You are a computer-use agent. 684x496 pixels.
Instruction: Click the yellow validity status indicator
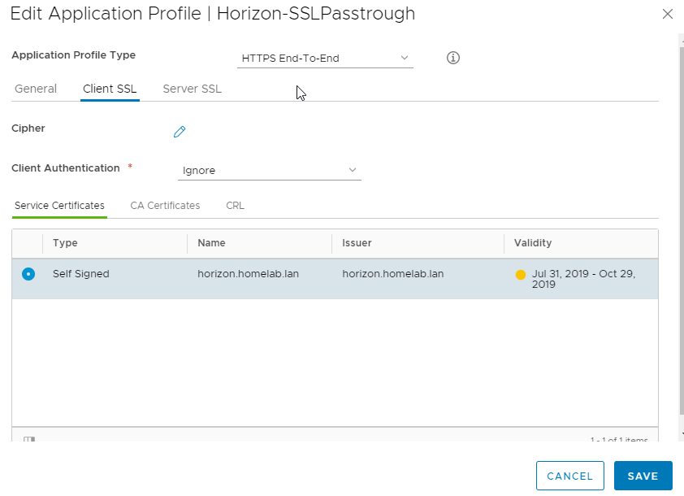pyautogui.click(x=520, y=275)
